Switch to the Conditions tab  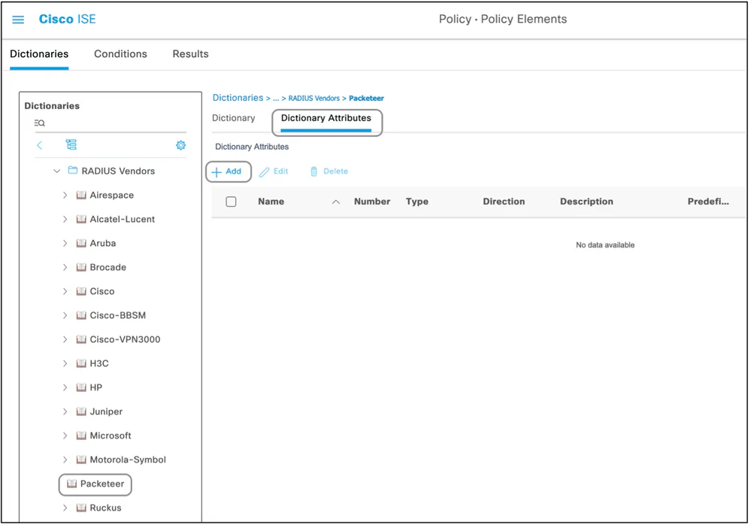point(120,53)
